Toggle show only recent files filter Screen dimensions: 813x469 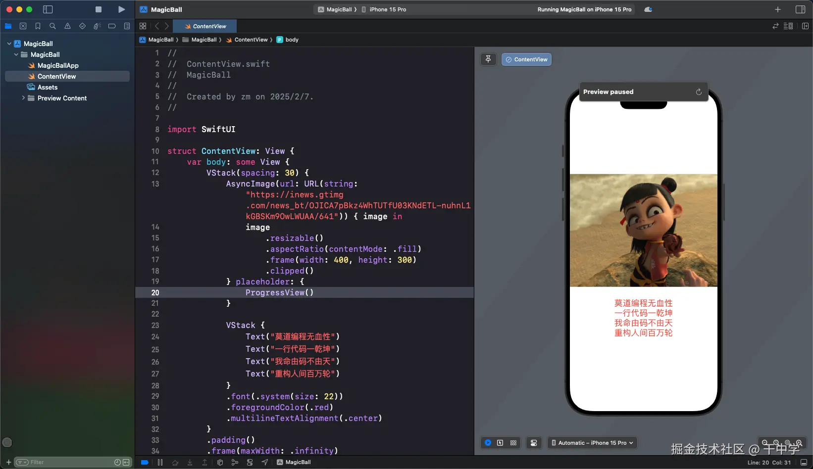click(x=117, y=462)
